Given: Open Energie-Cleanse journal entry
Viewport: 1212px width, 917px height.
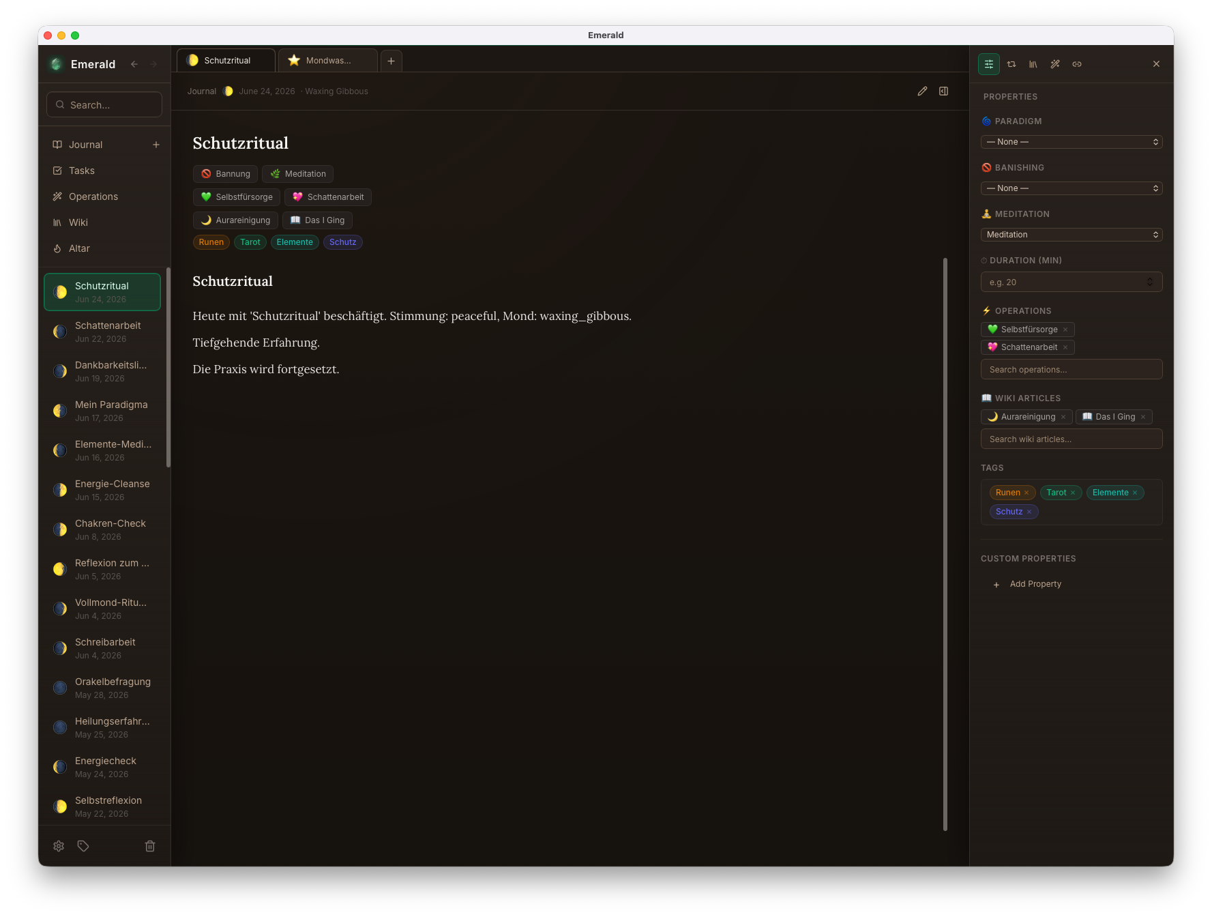Looking at the screenshot, I should coord(102,490).
